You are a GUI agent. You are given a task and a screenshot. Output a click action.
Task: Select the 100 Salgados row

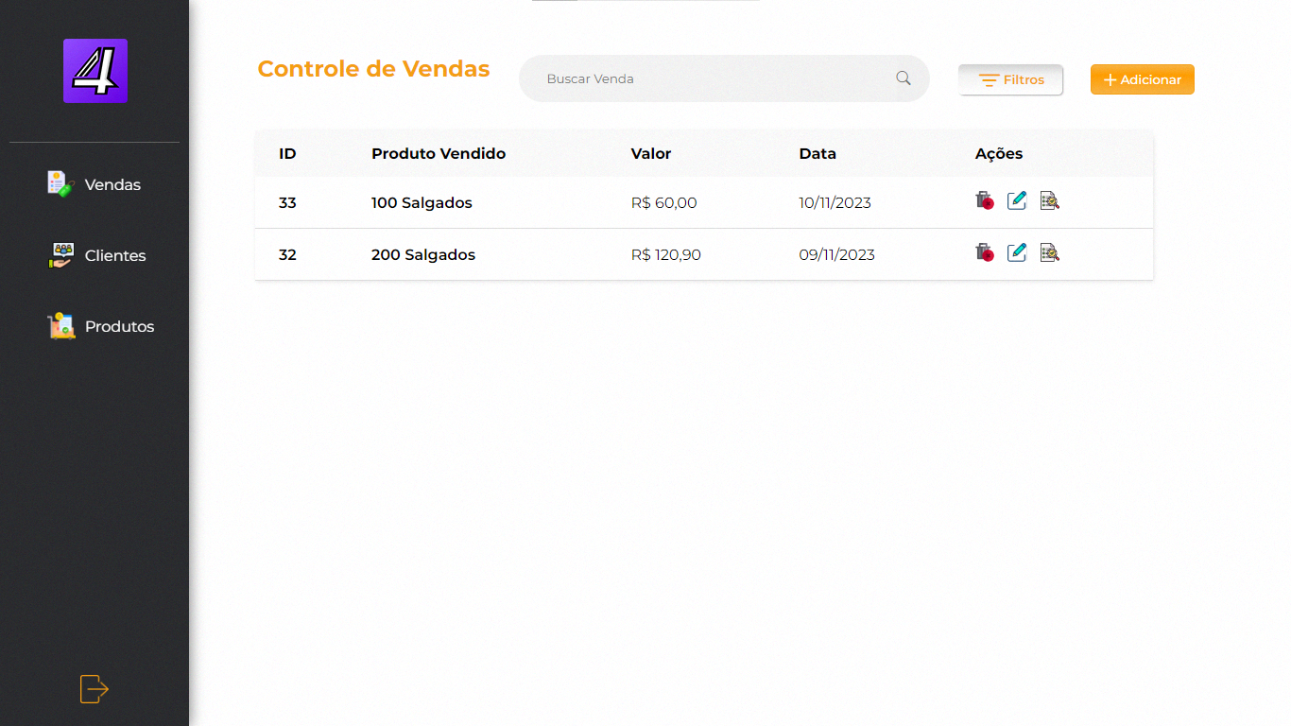tap(704, 202)
